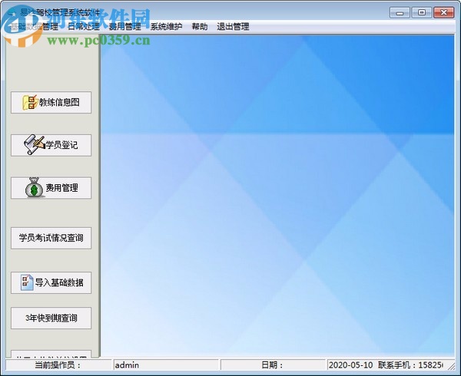Click the 退出管理 menu item
This screenshot has width=461, height=376.
(233, 27)
